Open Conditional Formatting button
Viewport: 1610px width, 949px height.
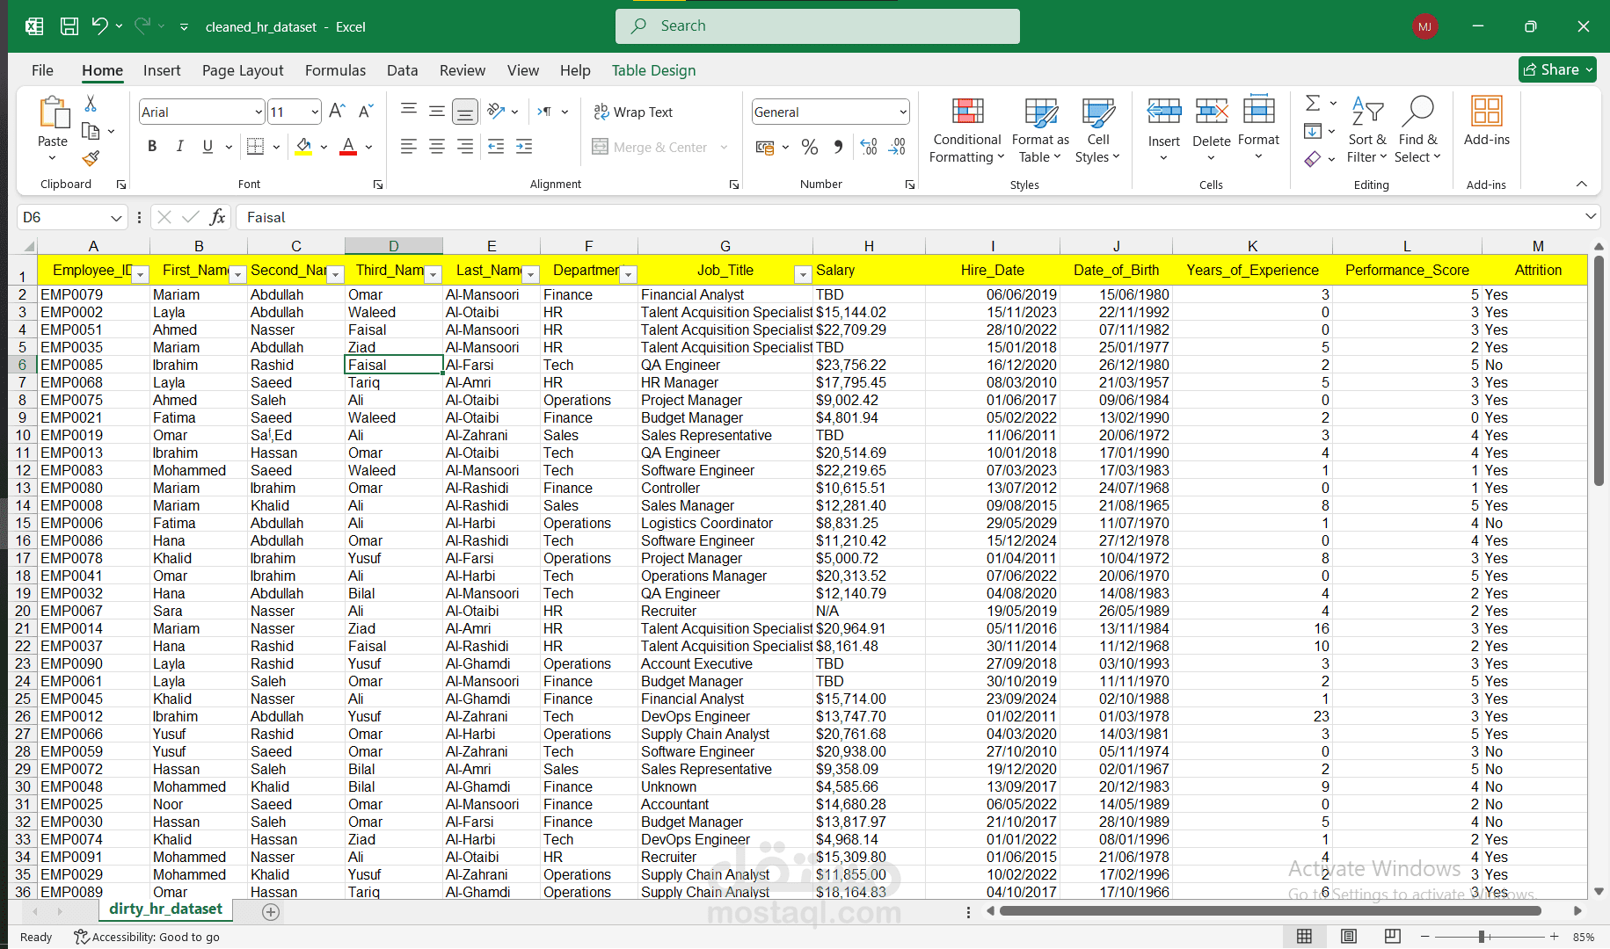[967, 129]
